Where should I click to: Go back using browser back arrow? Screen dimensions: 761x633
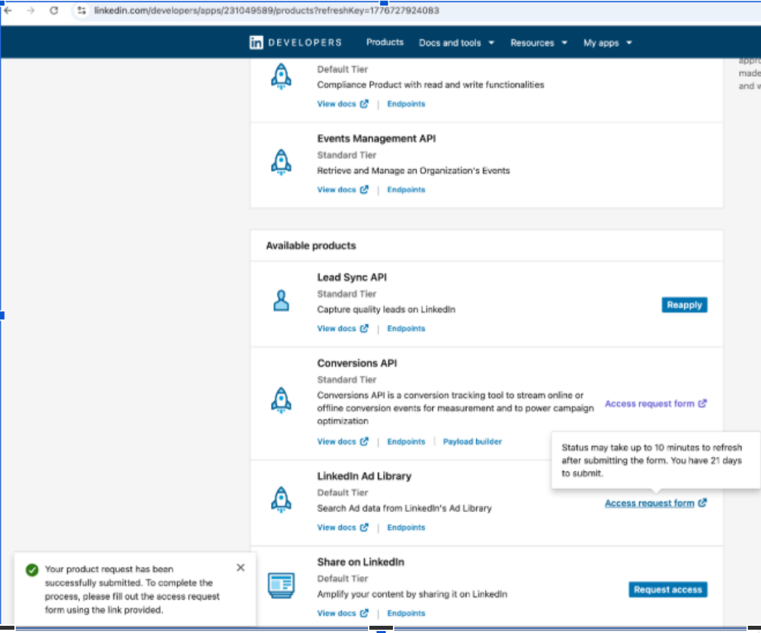point(9,11)
